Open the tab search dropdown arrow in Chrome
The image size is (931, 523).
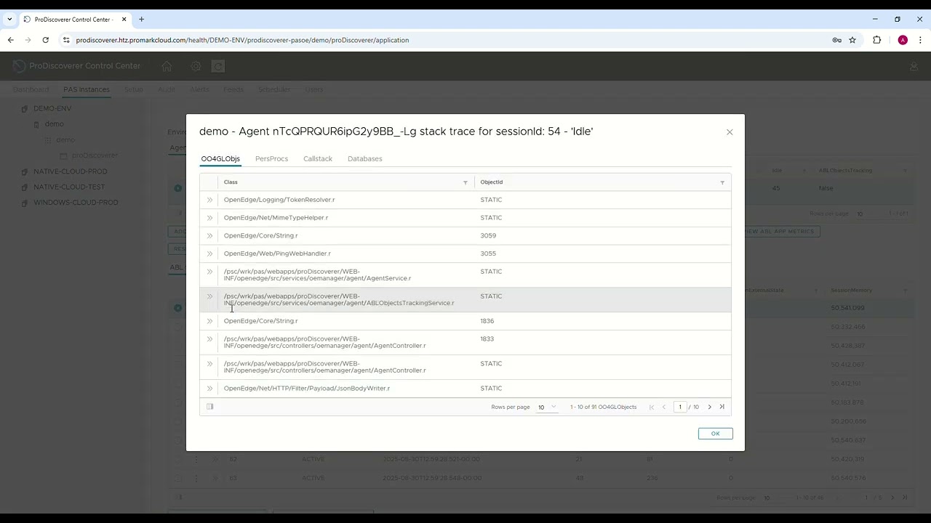pos(9,19)
